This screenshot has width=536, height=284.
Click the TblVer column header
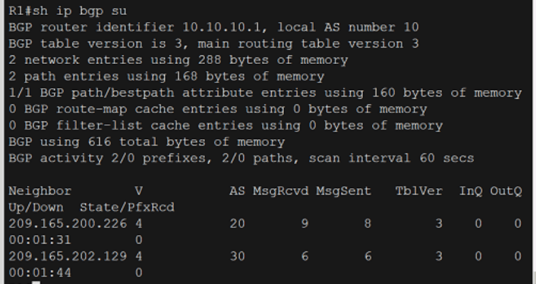tap(419, 191)
